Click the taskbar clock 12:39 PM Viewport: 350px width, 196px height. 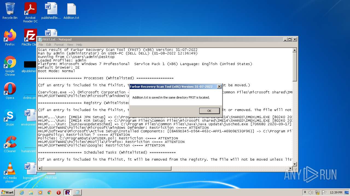(x=336, y=192)
